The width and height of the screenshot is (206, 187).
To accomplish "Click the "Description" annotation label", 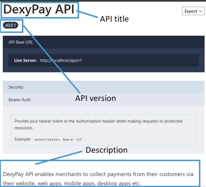I will (106, 150).
